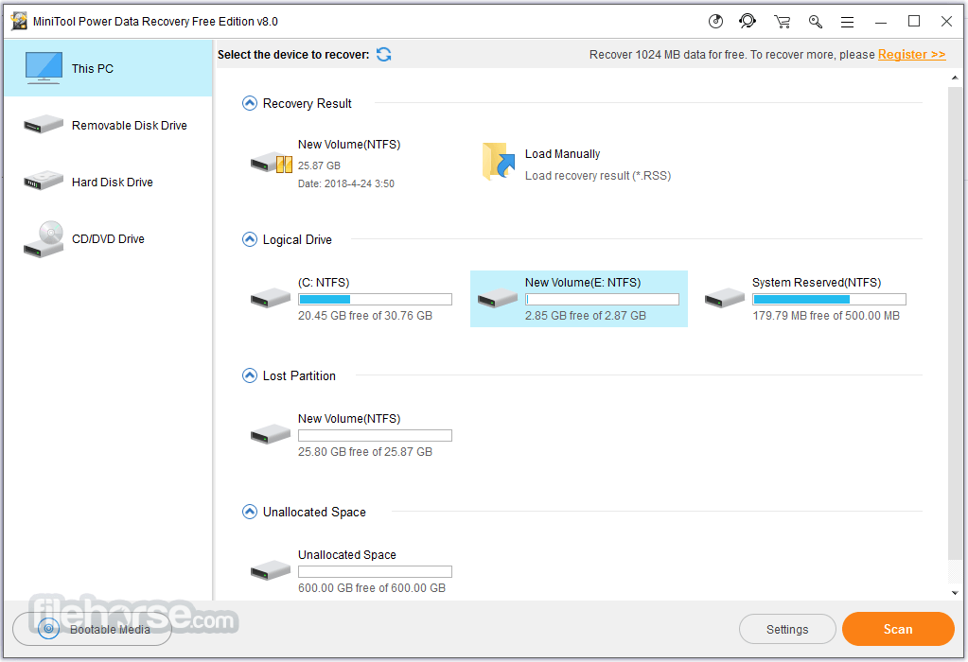
Task: Open the support headset icon in title bar
Action: (748, 22)
